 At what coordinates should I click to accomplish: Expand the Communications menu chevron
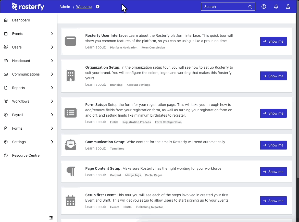pos(52,74)
